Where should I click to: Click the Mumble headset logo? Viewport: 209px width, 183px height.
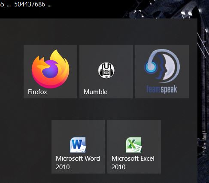(106, 70)
